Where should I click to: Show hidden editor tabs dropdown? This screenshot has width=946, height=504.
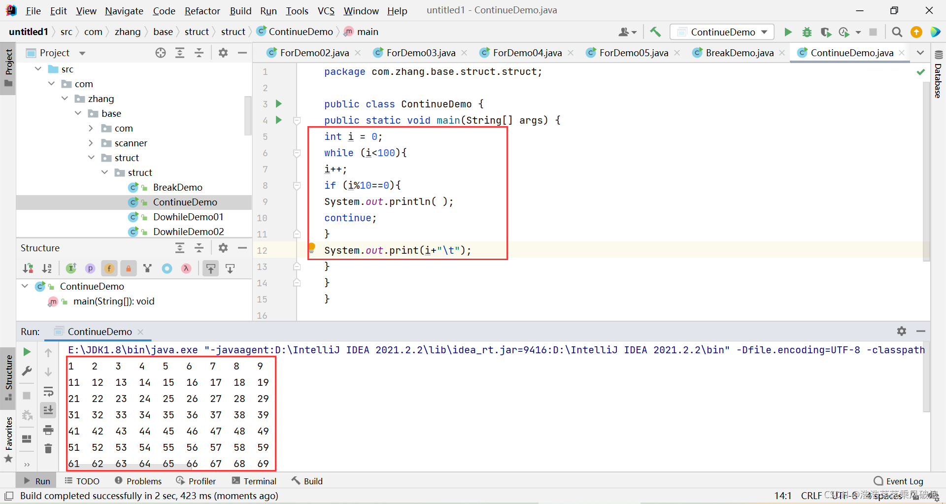point(920,53)
